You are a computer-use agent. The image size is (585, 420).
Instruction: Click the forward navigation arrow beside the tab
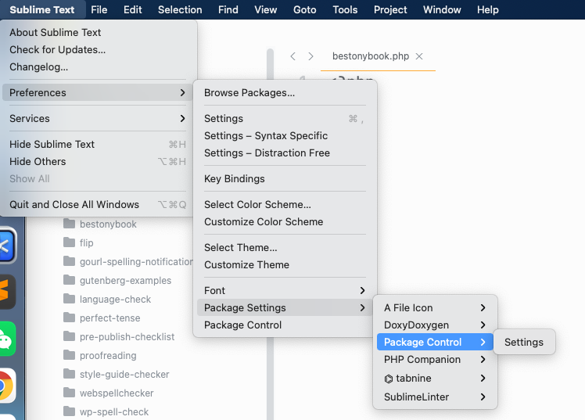click(310, 56)
